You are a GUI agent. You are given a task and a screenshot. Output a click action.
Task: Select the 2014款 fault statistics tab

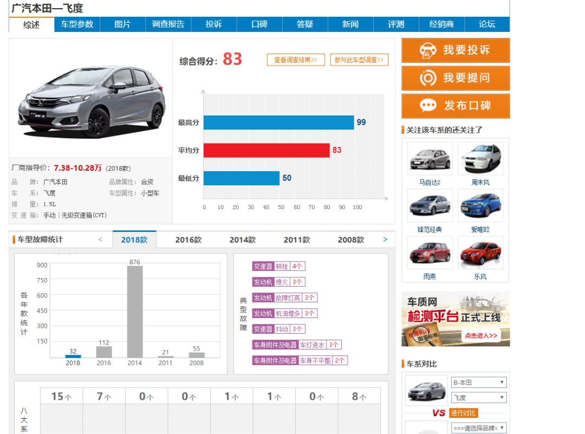243,240
